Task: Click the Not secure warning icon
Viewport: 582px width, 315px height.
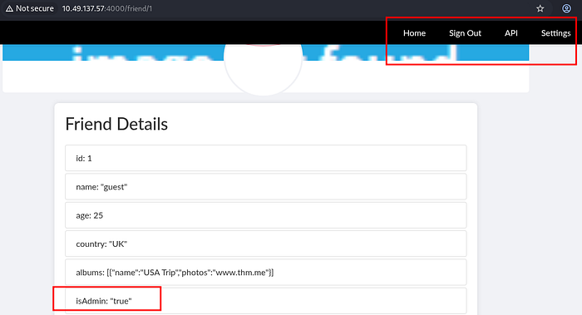Action: point(10,8)
